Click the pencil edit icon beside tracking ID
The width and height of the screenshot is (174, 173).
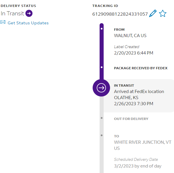pos(153,14)
